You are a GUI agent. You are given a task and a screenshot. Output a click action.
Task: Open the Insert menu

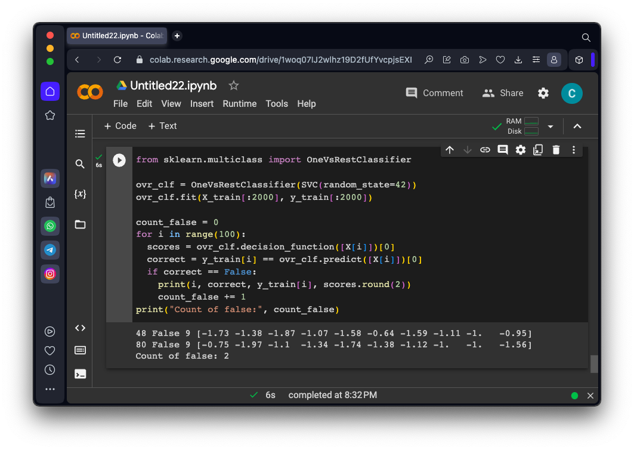point(202,104)
